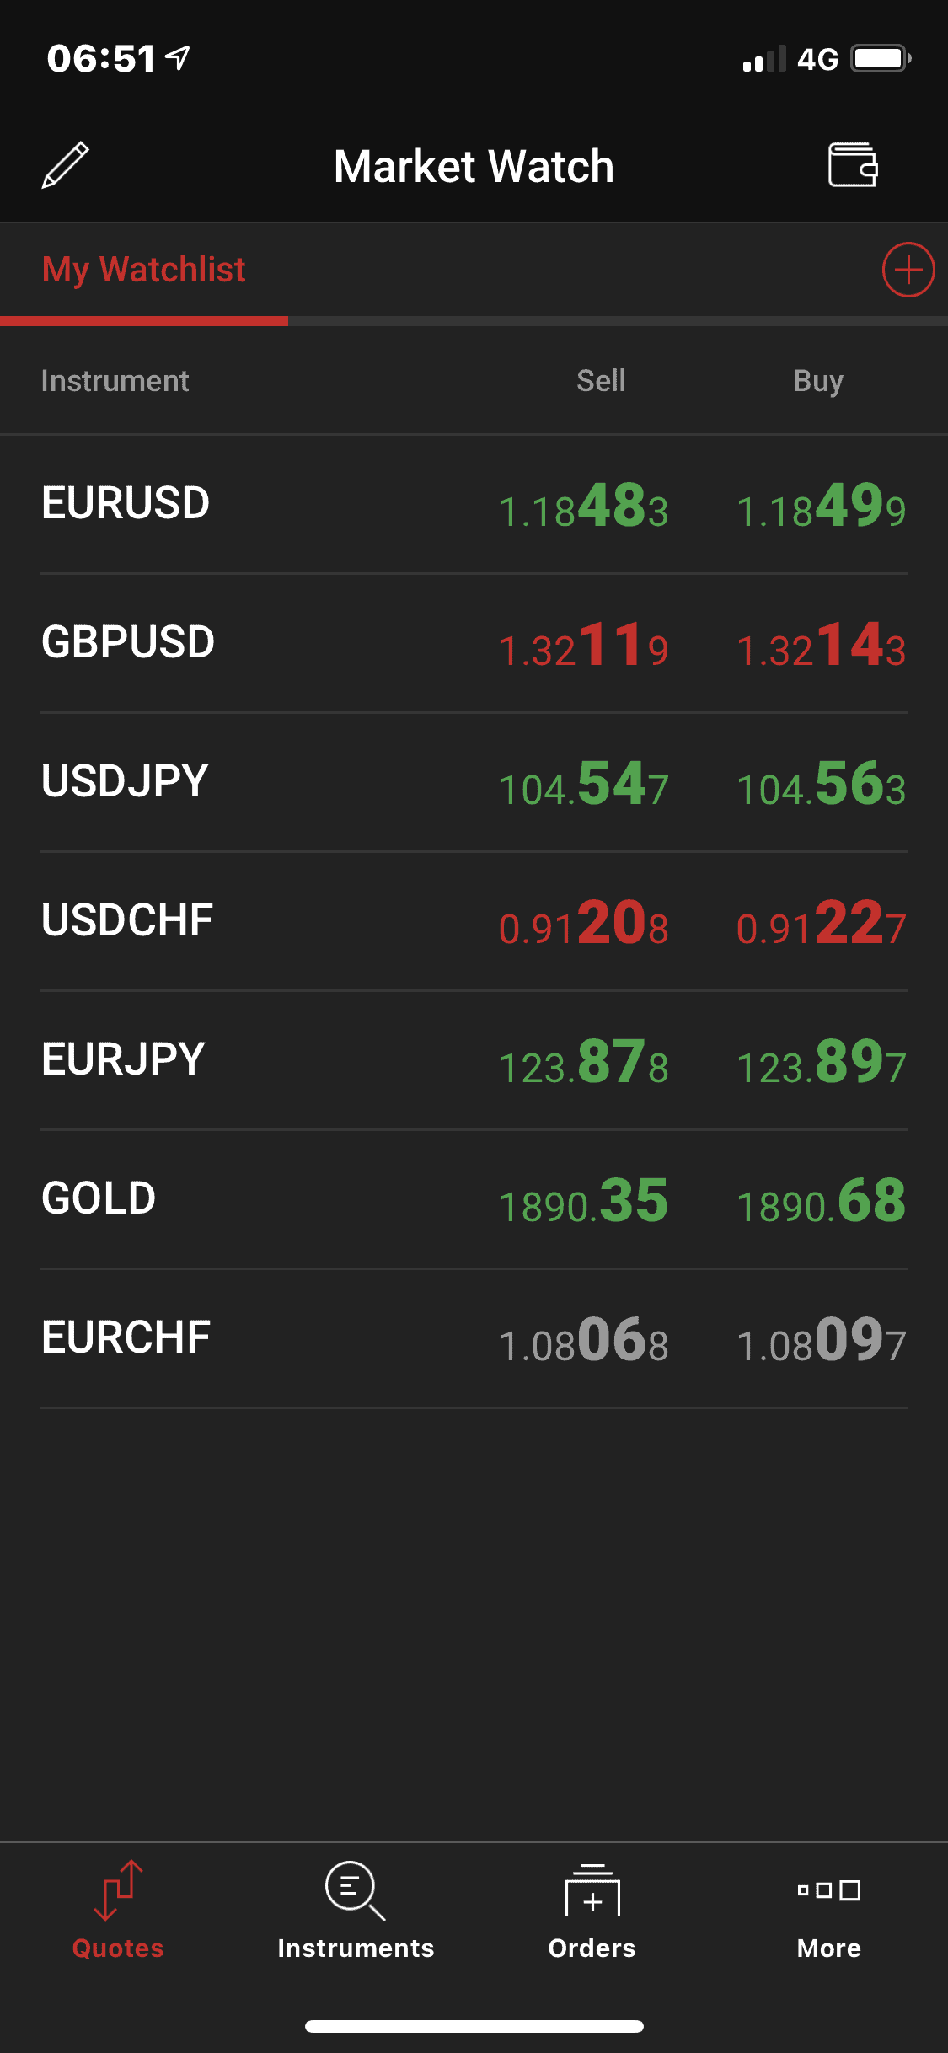Open the EURUSD instrument row
This screenshot has height=2053, width=948.
click(x=126, y=503)
